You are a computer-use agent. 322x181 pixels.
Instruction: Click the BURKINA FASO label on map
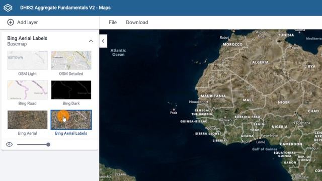click(x=247, y=117)
